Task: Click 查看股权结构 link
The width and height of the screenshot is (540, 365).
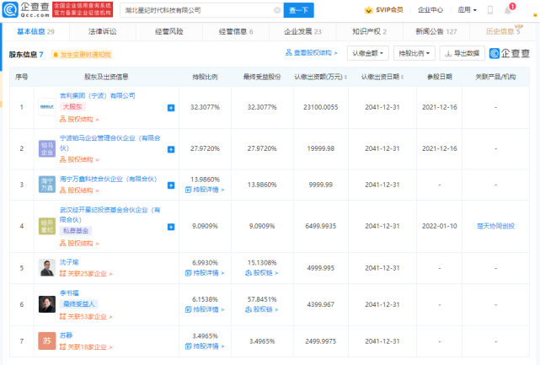Action: point(312,53)
